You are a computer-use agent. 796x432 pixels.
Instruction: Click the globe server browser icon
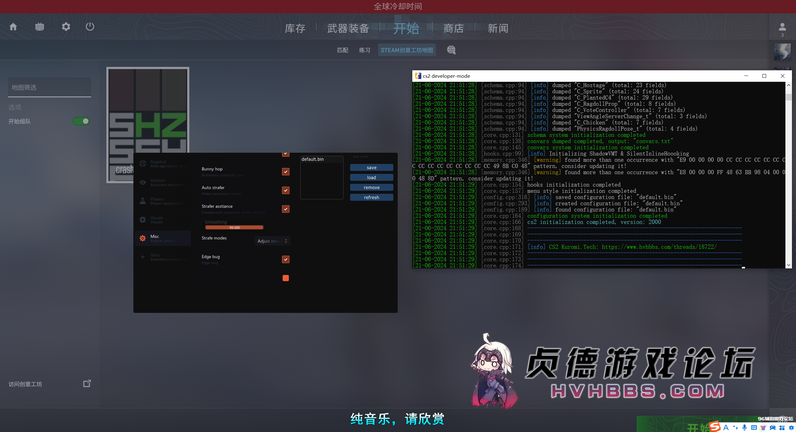[451, 50]
